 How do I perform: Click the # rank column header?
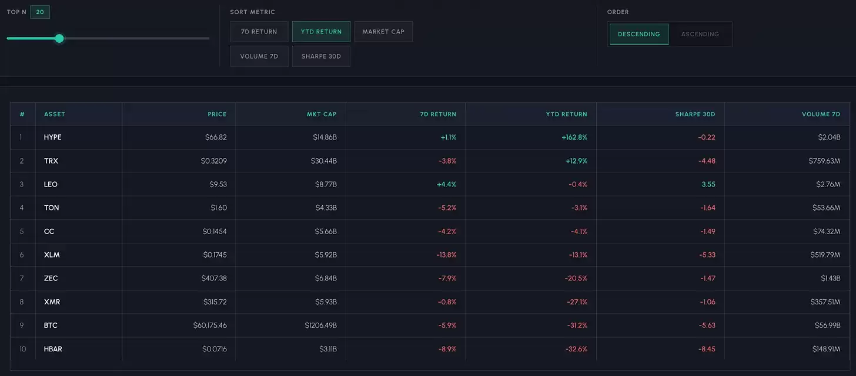point(22,114)
